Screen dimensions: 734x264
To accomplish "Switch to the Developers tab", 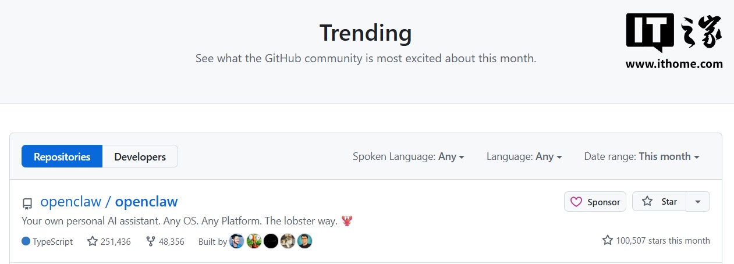I will [140, 156].
